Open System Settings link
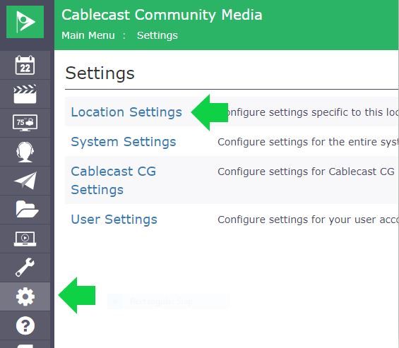 (124, 142)
